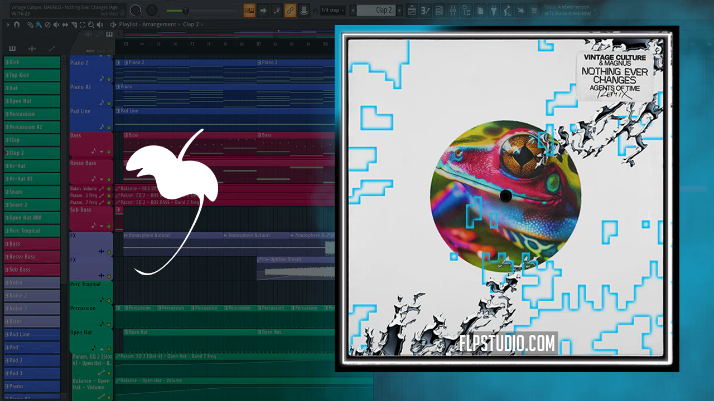
Task: Mute the Sub Bass track
Action: click(x=109, y=226)
